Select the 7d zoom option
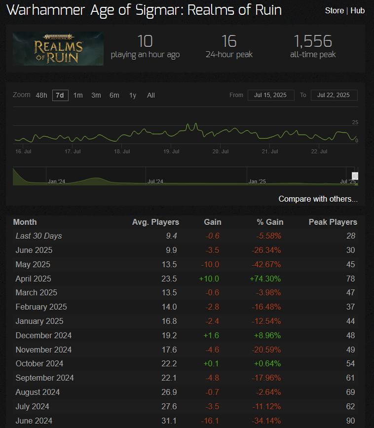Screen dimensions: 374x428 pos(60,95)
